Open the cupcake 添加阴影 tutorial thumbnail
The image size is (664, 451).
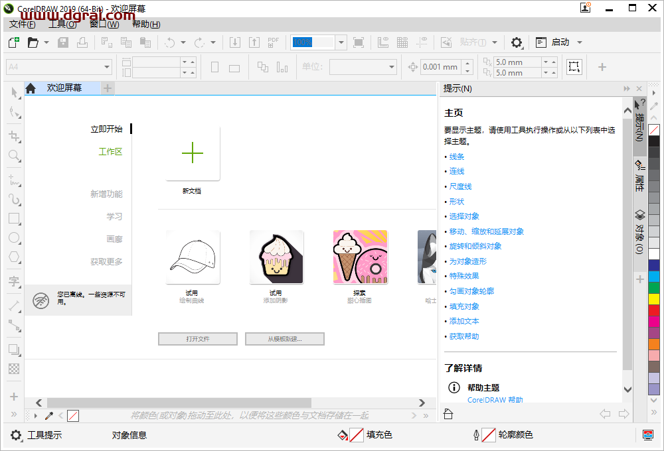tap(276, 257)
